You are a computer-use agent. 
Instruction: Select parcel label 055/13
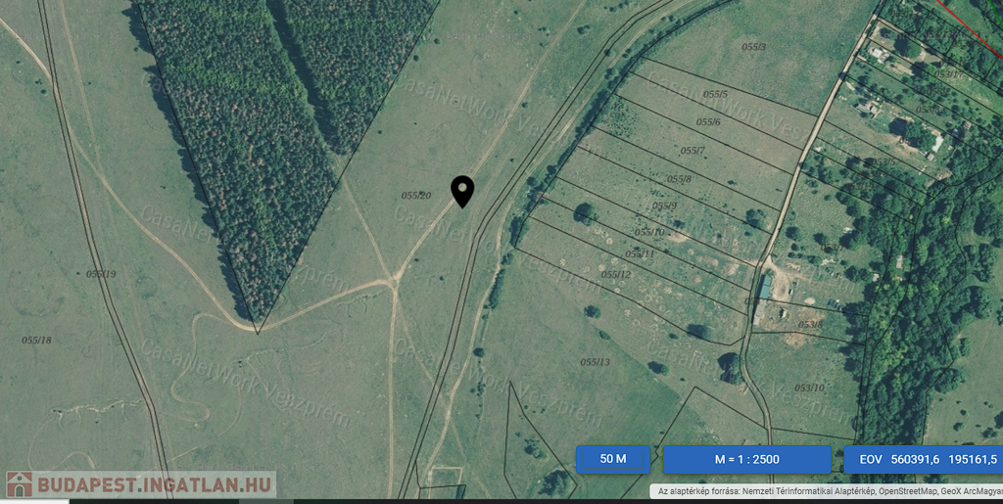coord(595,362)
